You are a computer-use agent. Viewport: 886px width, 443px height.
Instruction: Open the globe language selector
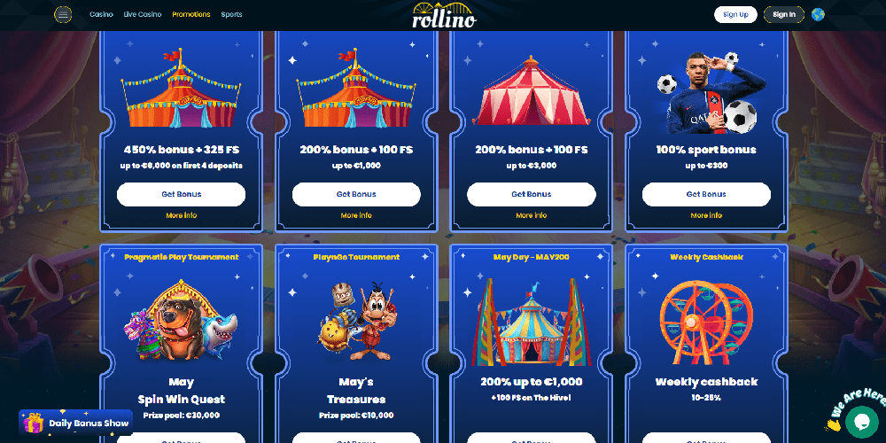(x=818, y=15)
